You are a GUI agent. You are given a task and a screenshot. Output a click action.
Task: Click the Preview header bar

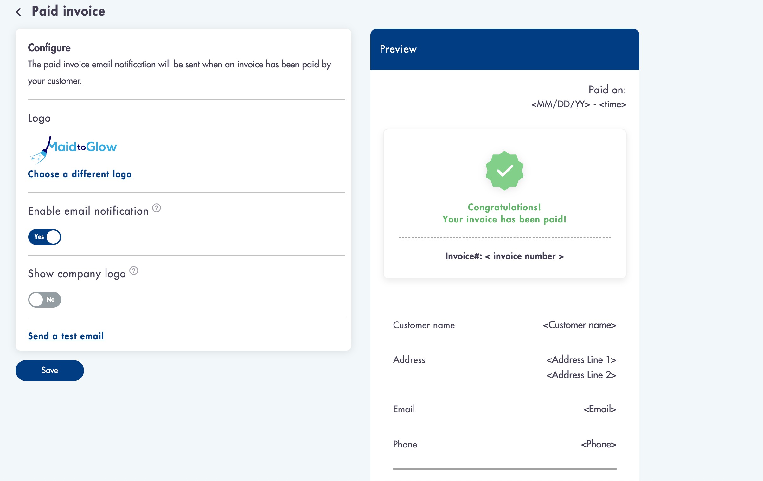pyautogui.click(x=504, y=49)
